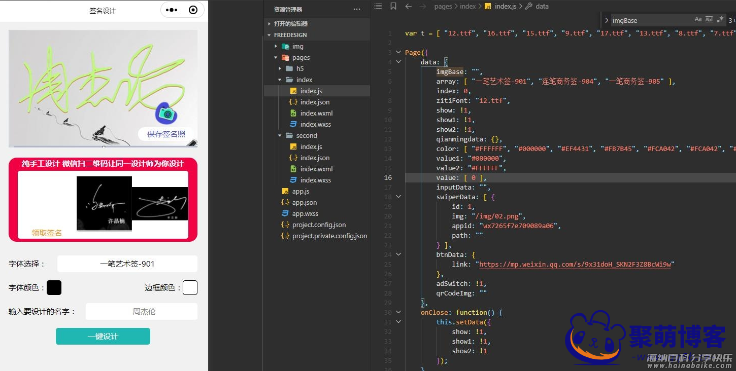Open app.wxss file

pyautogui.click(x=317, y=213)
